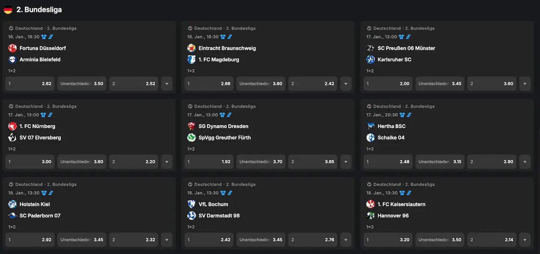Click the soccer ball icon on Holstein Kiel card
Viewport: 540px width, 254px height.
(11, 184)
